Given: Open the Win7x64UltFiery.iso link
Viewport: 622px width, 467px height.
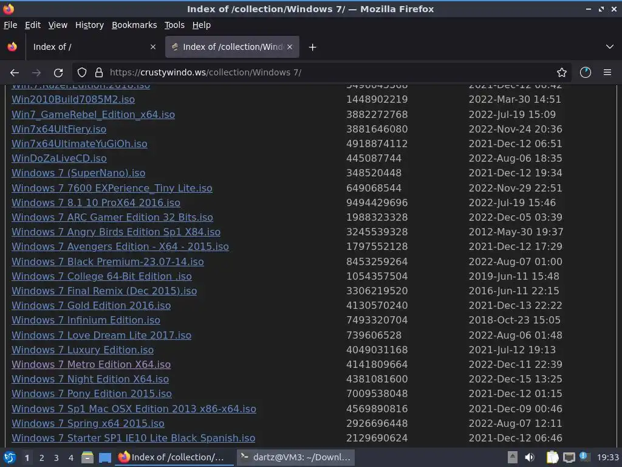Looking at the screenshot, I should coord(59,129).
